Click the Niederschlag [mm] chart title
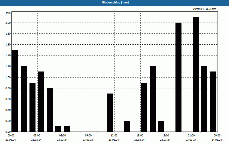The width and height of the screenshot is (229, 143). pyautogui.click(x=115, y=3)
